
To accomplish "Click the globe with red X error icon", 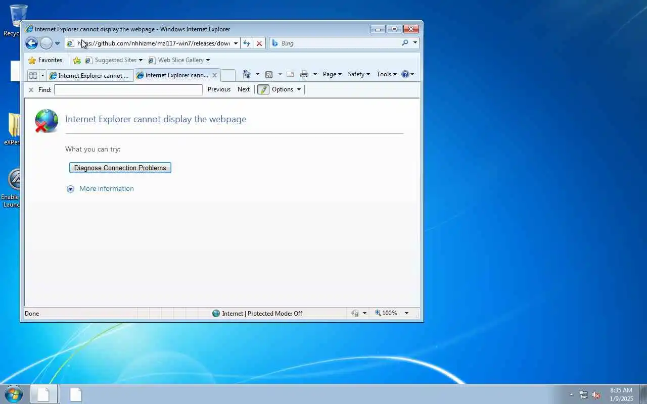I will click(x=47, y=121).
